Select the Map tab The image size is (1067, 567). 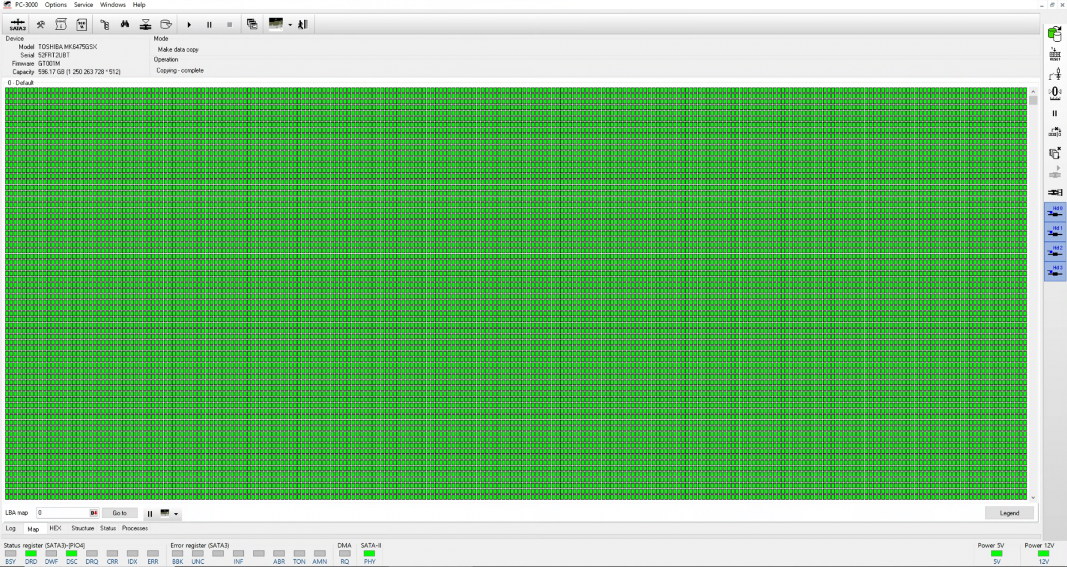(33, 529)
